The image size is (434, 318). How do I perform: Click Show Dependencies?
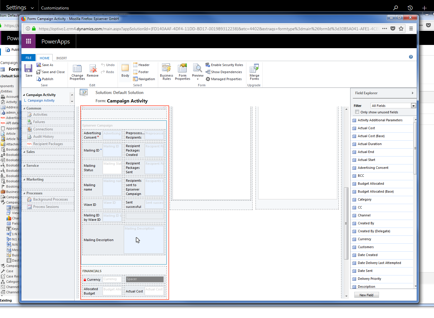(x=224, y=72)
